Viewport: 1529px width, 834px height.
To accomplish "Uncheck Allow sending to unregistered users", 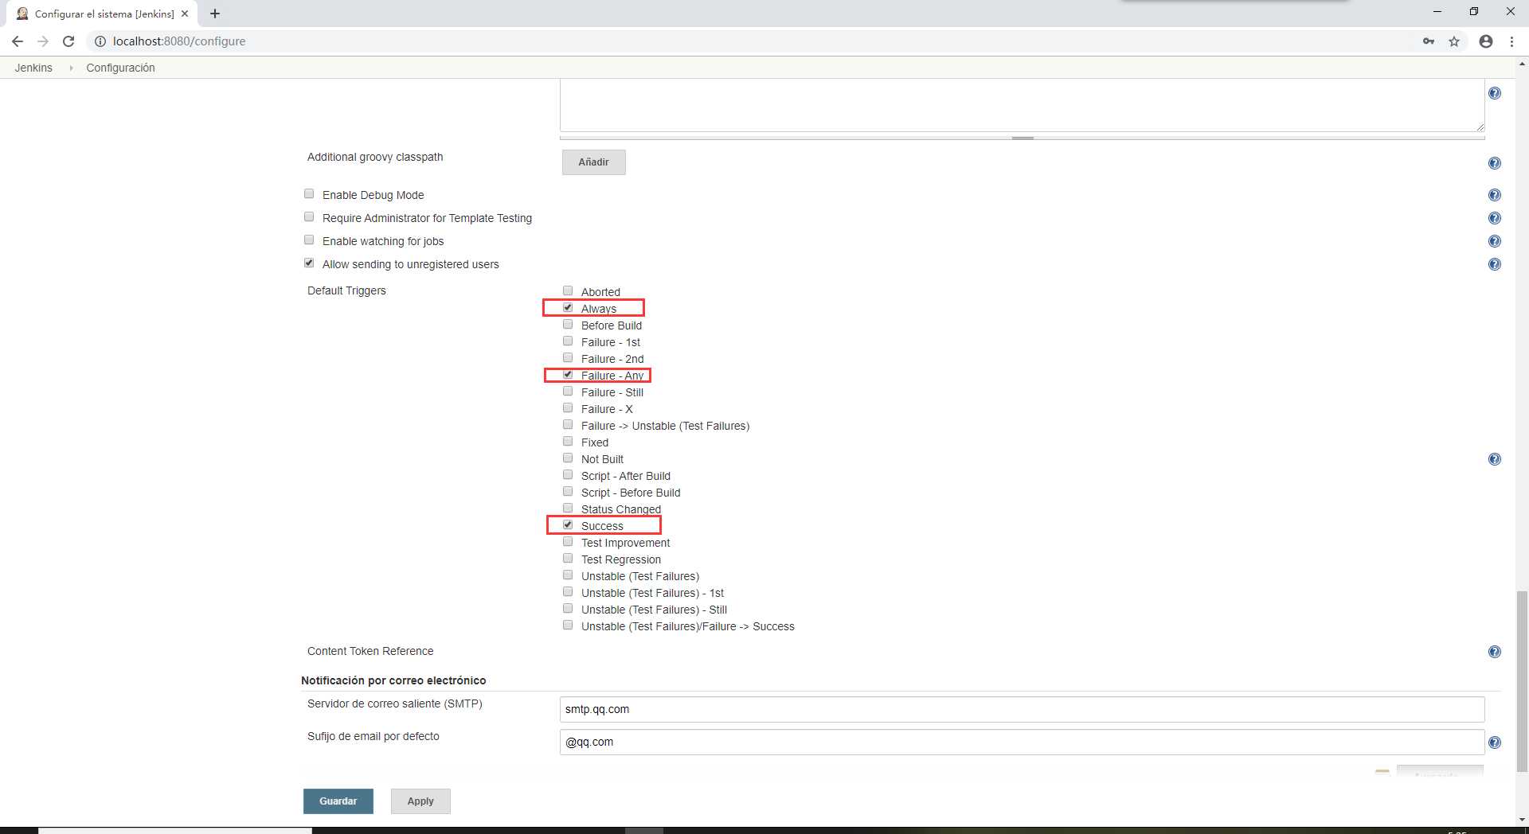I will click(x=309, y=263).
